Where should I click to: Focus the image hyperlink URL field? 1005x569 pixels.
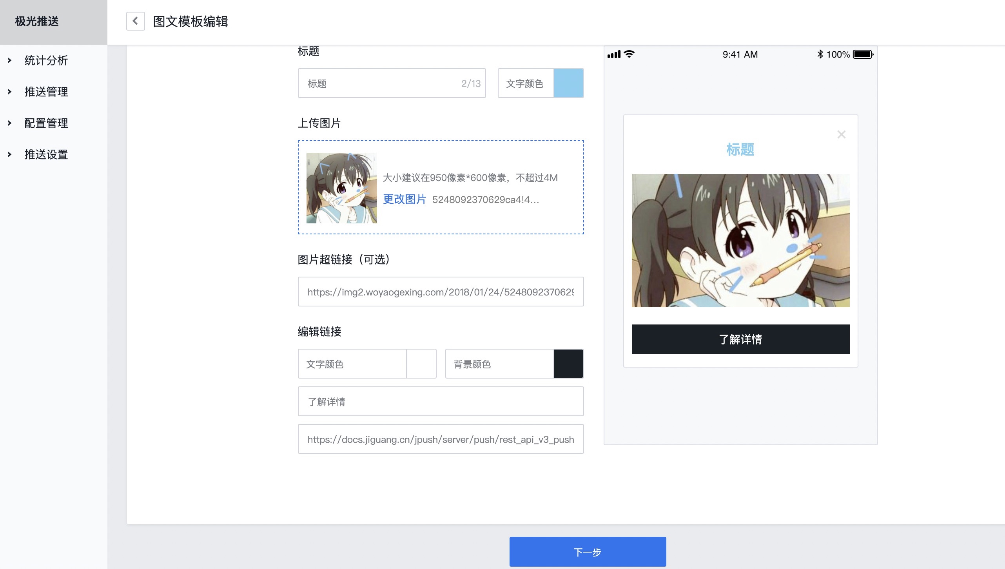(441, 292)
